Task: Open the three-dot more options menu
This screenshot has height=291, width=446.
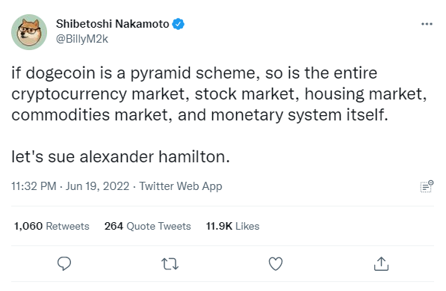Action: [427, 24]
